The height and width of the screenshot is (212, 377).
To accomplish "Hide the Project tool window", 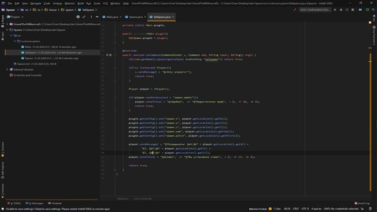I will pos(97,17).
